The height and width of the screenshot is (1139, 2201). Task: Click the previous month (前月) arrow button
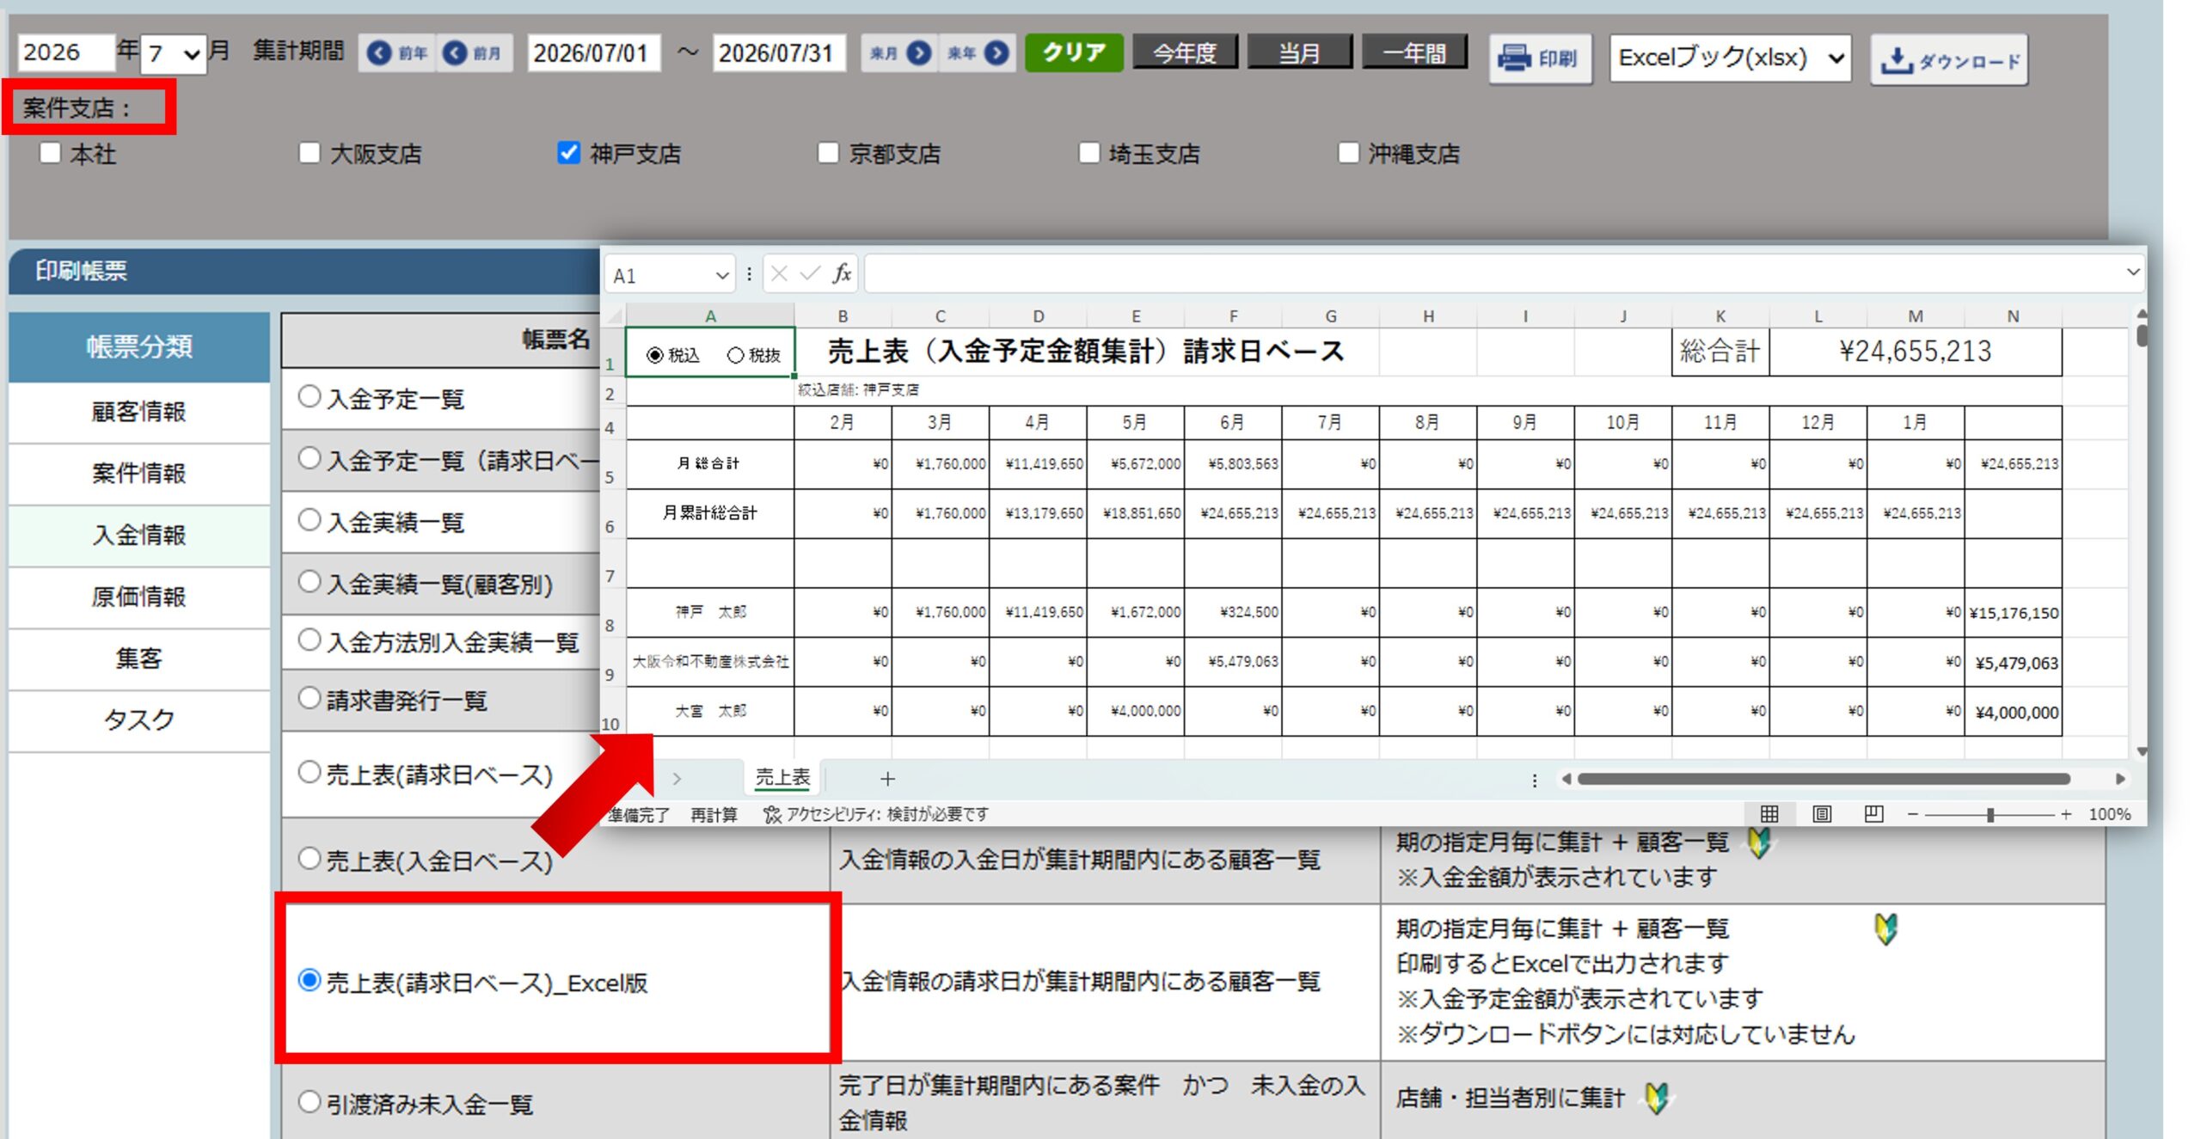pos(473,53)
